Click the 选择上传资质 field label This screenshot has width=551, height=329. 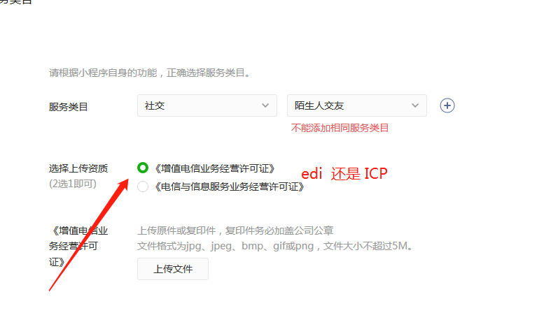click(x=78, y=169)
